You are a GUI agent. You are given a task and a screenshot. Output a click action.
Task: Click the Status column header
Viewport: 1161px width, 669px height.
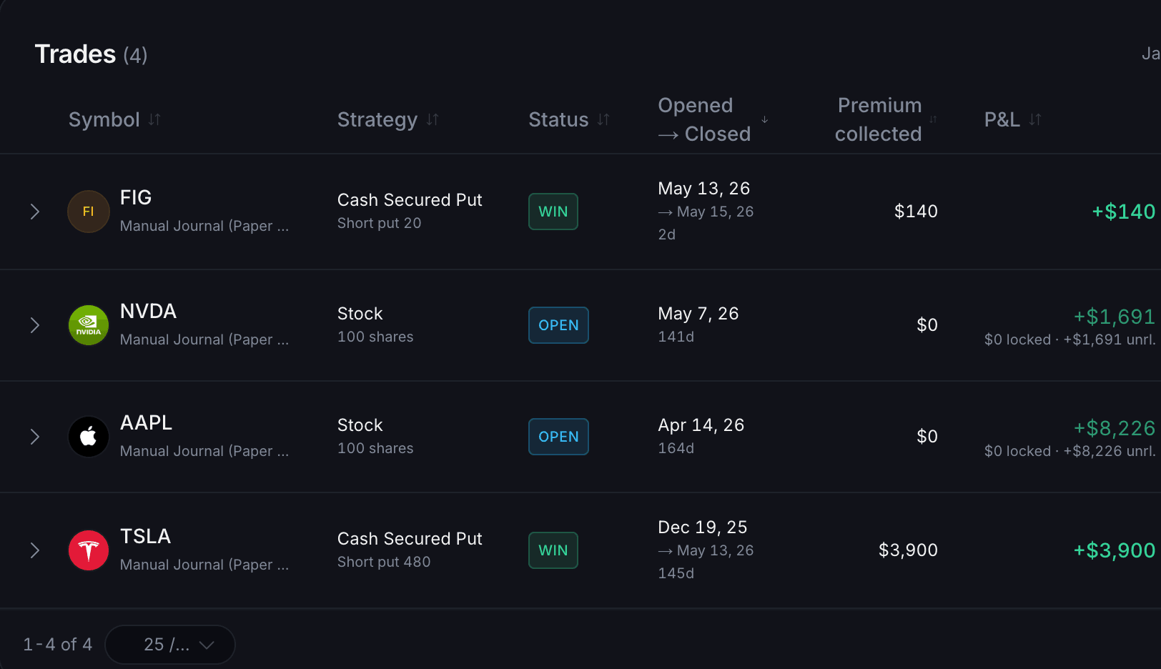click(x=558, y=119)
